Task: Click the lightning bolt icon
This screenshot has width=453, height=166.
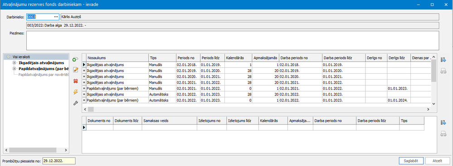Action: pyautogui.click(x=76, y=92)
